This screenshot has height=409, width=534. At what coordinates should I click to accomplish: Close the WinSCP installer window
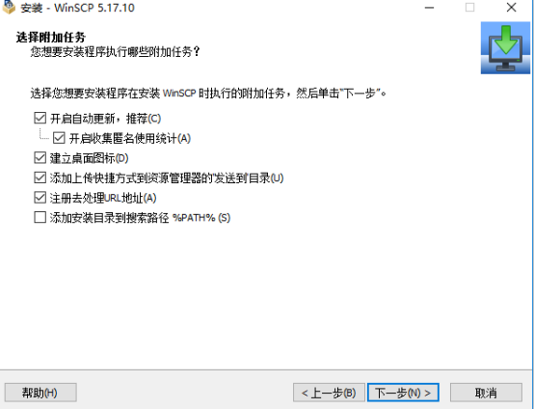511,7
